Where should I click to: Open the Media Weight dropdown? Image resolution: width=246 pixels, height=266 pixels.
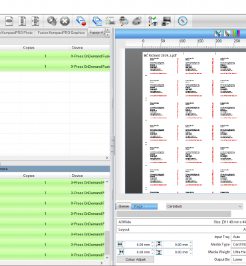pyautogui.click(x=239, y=252)
